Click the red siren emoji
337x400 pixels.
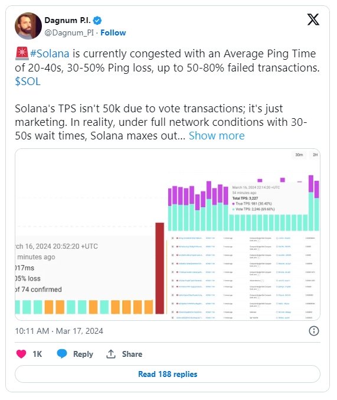click(22, 54)
